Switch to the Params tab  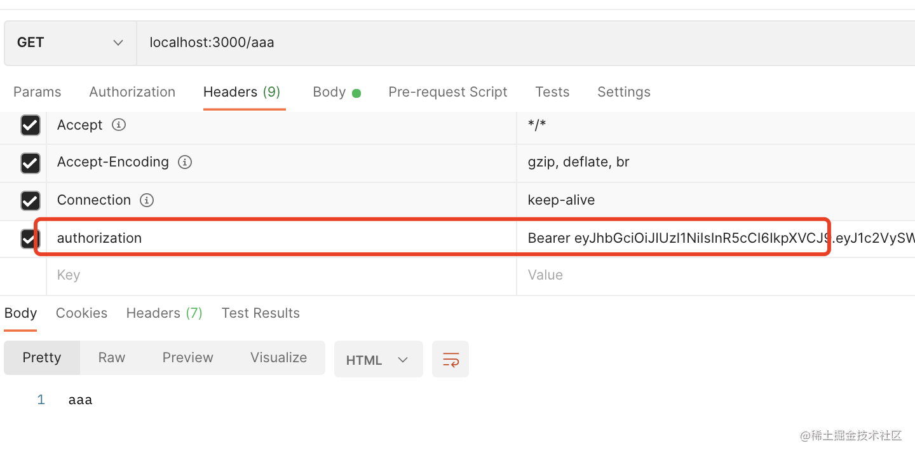pyautogui.click(x=37, y=92)
